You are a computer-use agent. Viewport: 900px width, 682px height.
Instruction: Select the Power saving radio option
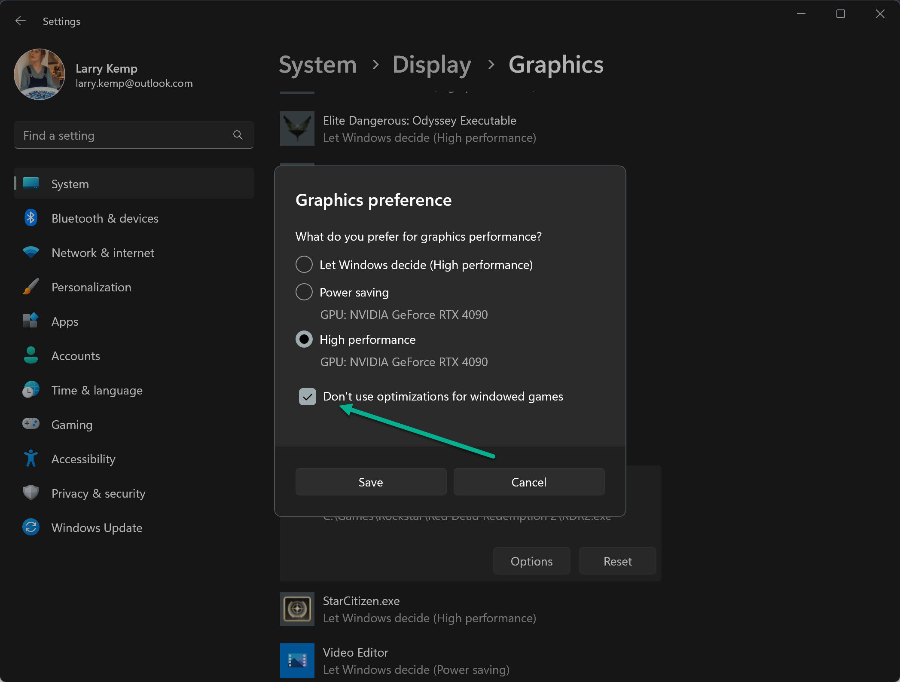[304, 292]
